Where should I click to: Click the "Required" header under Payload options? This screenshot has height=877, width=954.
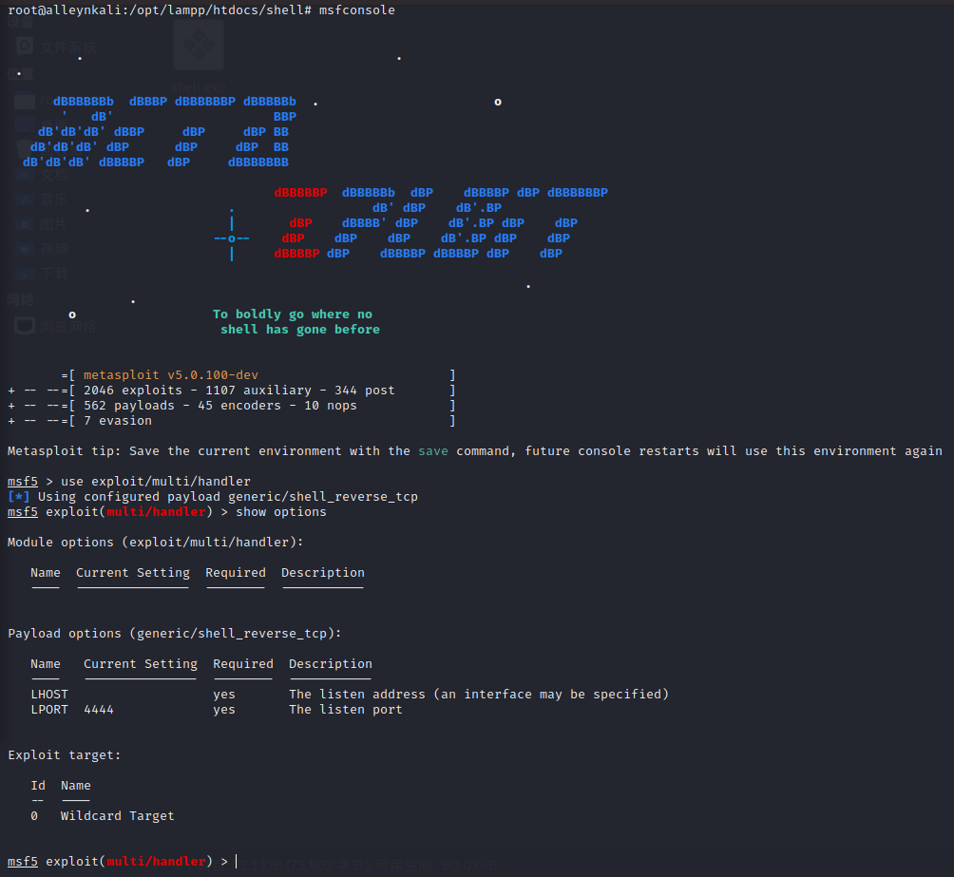click(x=243, y=664)
